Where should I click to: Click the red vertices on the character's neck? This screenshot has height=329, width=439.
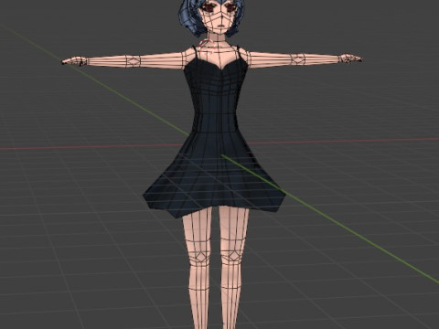tap(208, 46)
